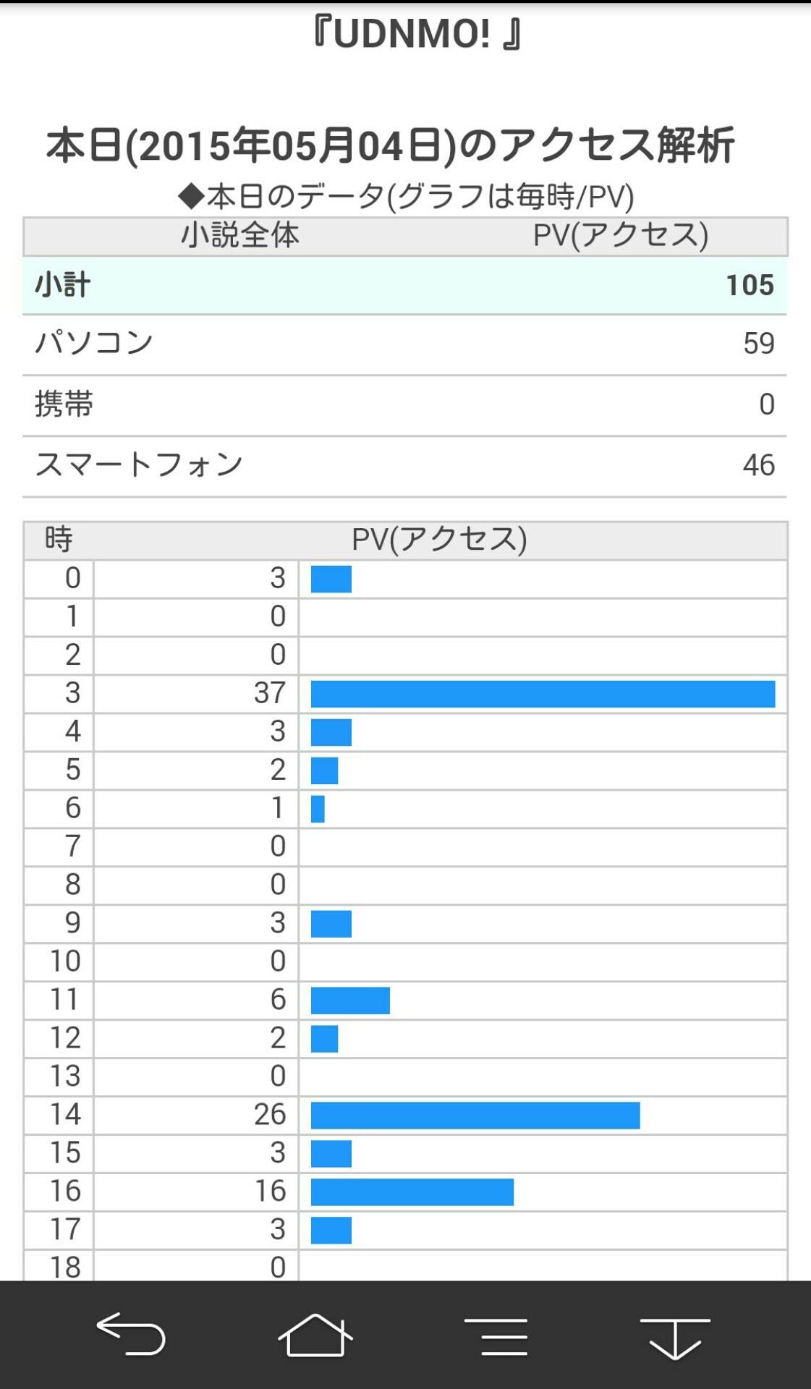Open the three-line menu navigation icon
811x1389 pixels.
pos(496,1335)
